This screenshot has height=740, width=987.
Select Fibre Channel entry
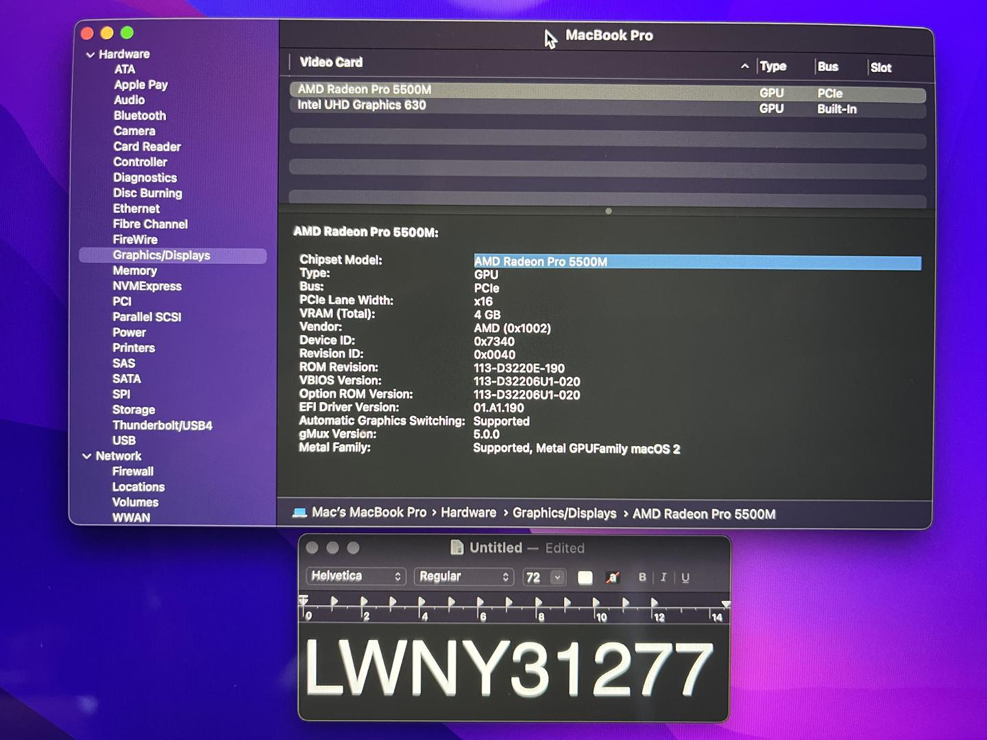[x=150, y=224]
